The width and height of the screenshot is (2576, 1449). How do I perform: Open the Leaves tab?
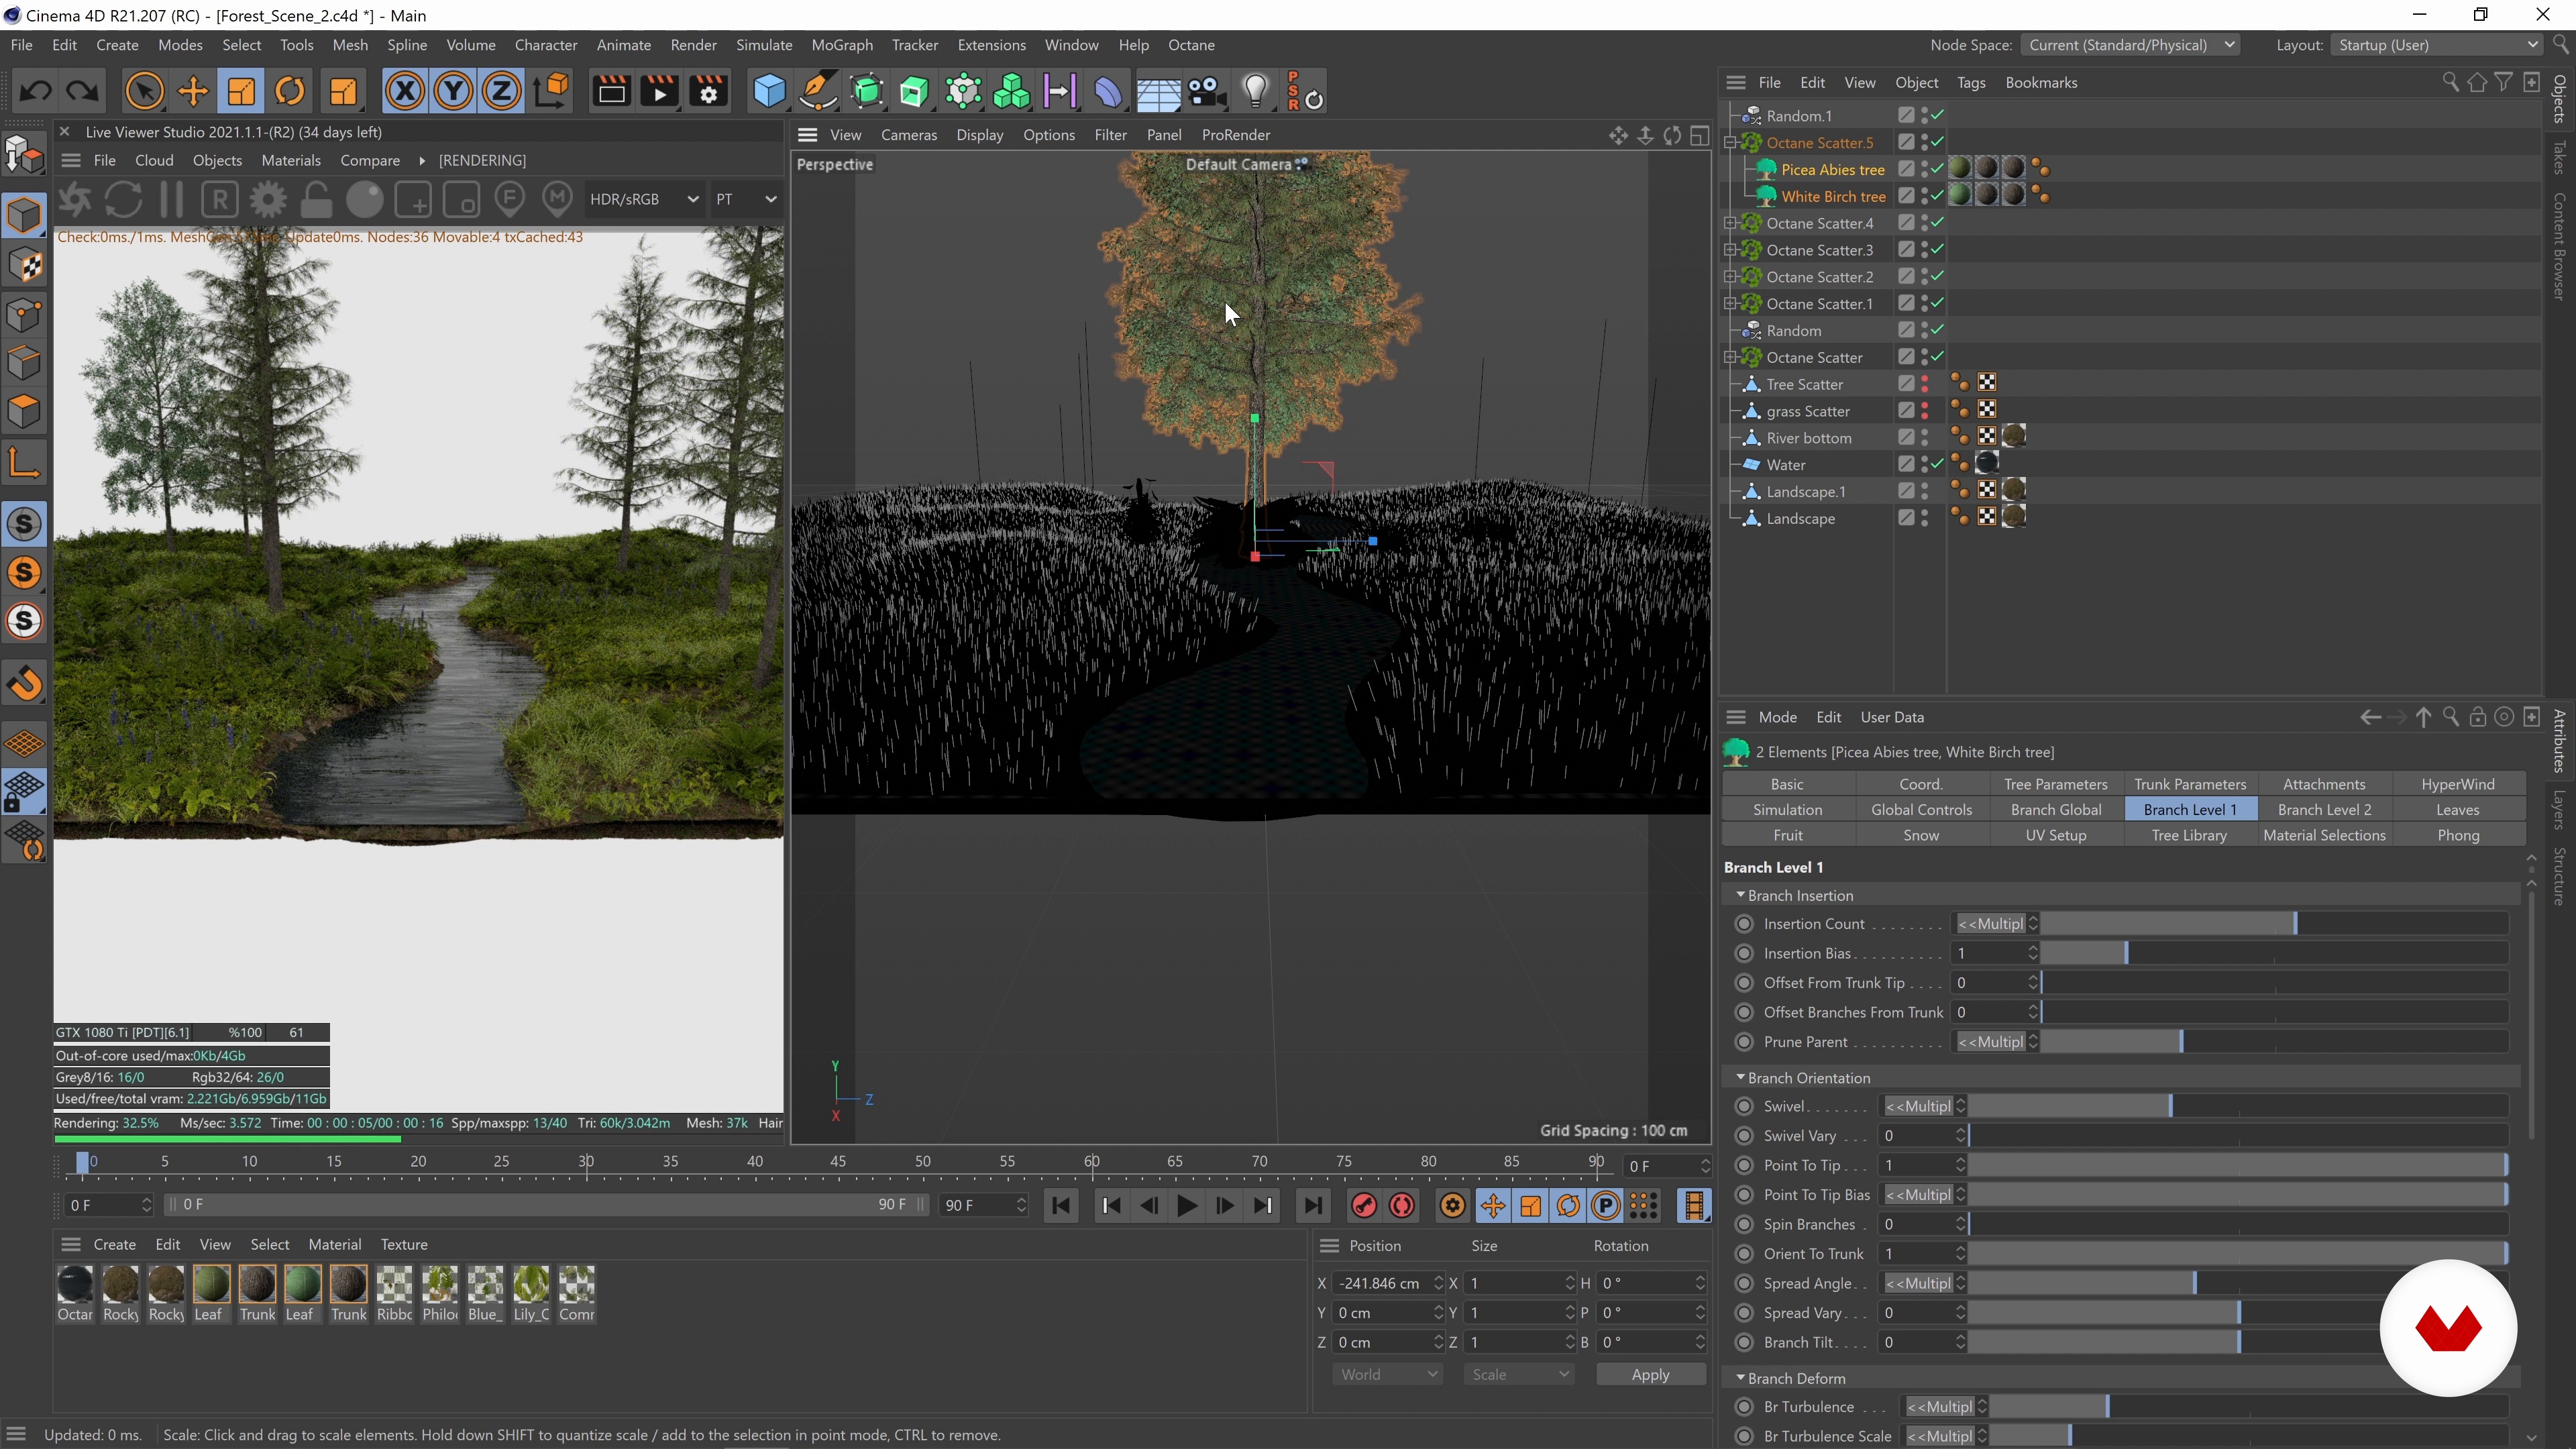[2457, 809]
